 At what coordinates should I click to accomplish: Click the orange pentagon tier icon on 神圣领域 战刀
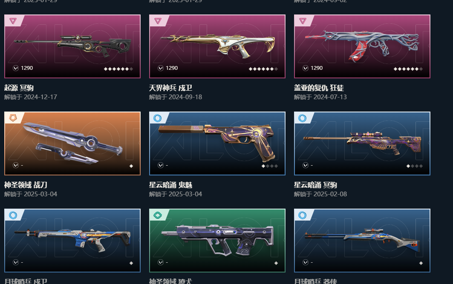pyautogui.click(x=13, y=118)
